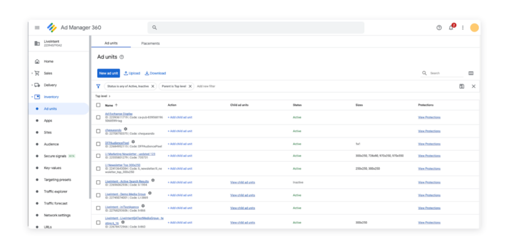This screenshot has height=248, width=509.
Task: Click the Delivery truck icon
Action: [x=37, y=85]
